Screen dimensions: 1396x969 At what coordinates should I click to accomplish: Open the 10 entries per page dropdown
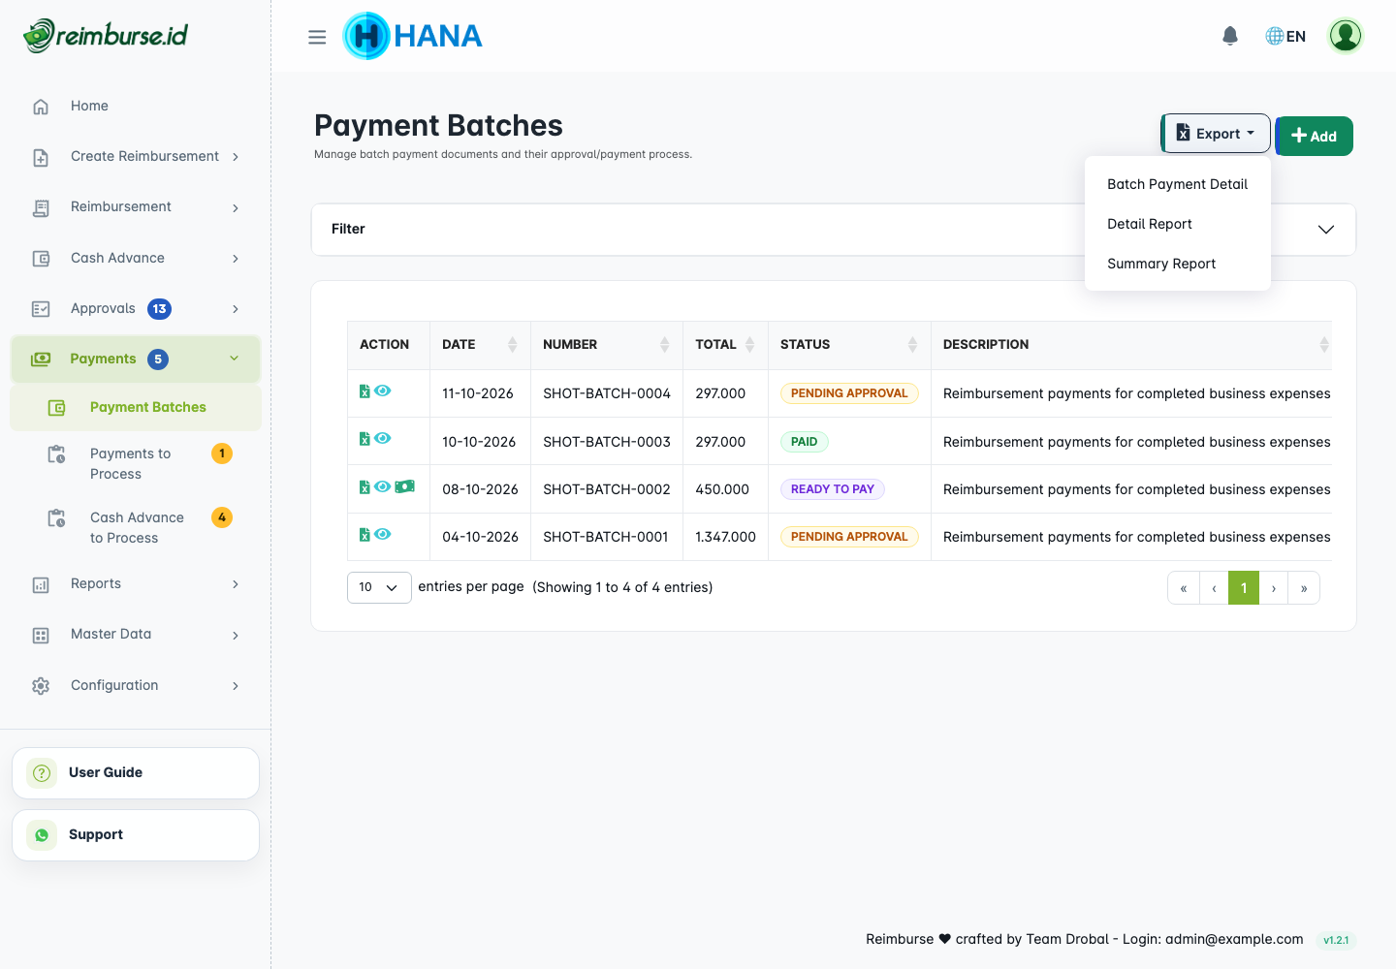(x=379, y=587)
